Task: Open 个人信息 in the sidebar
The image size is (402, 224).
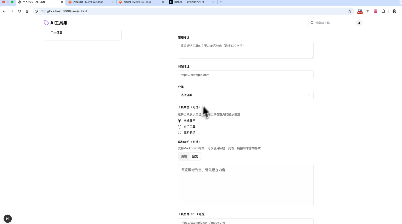Action: pyautogui.click(x=56, y=33)
